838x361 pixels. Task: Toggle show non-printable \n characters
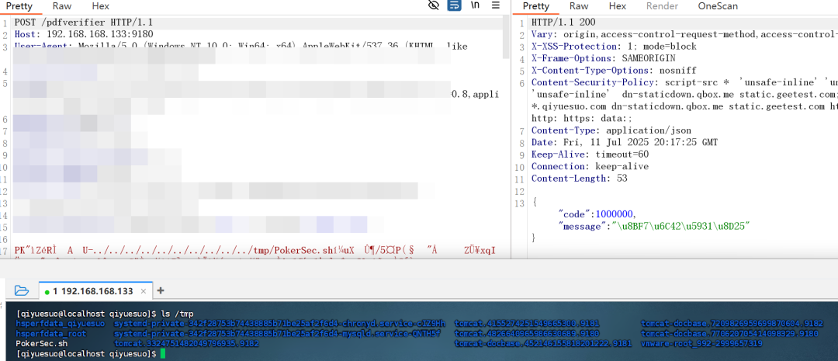pyautogui.click(x=475, y=6)
